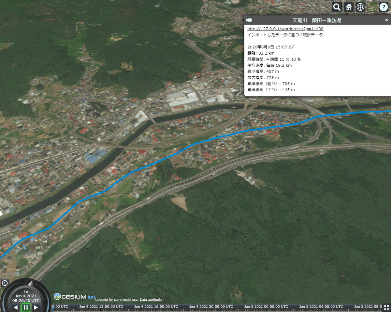This screenshot has width=391, height=312.
Task: Select the 距離: 82.2 km value
Action: (261, 53)
